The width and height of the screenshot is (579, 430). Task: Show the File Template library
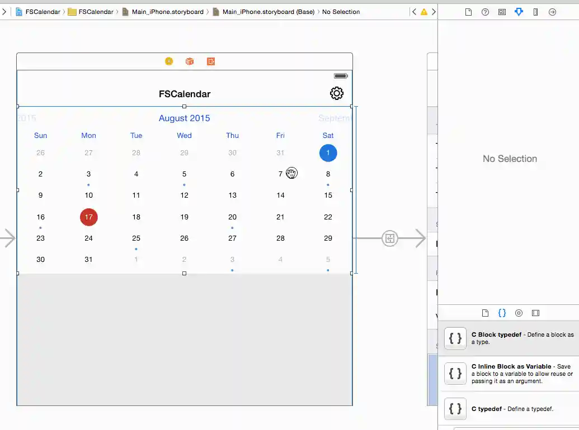click(x=485, y=313)
